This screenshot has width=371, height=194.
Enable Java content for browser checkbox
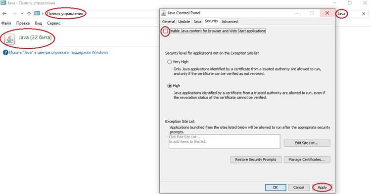click(x=166, y=31)
